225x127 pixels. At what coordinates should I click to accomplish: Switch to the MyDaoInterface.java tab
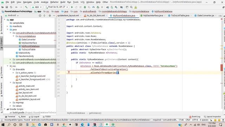click(153, 16)
